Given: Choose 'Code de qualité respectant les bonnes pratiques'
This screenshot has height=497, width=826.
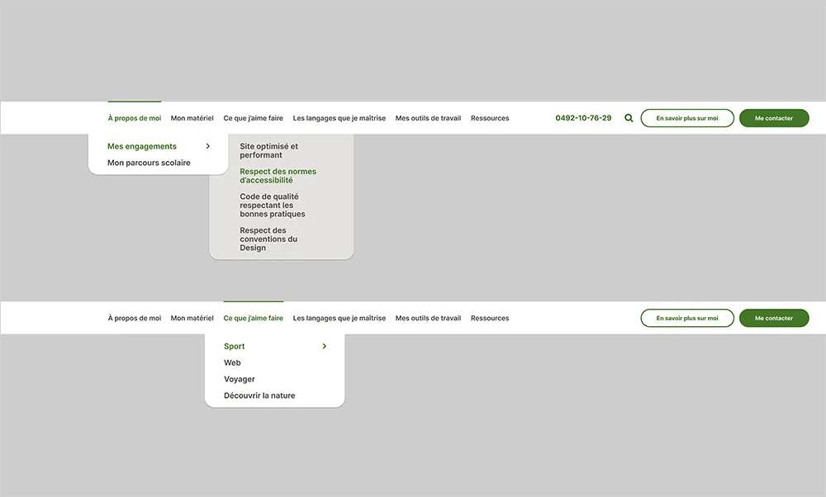Looking at the screenshot, I should pos(273,206).
